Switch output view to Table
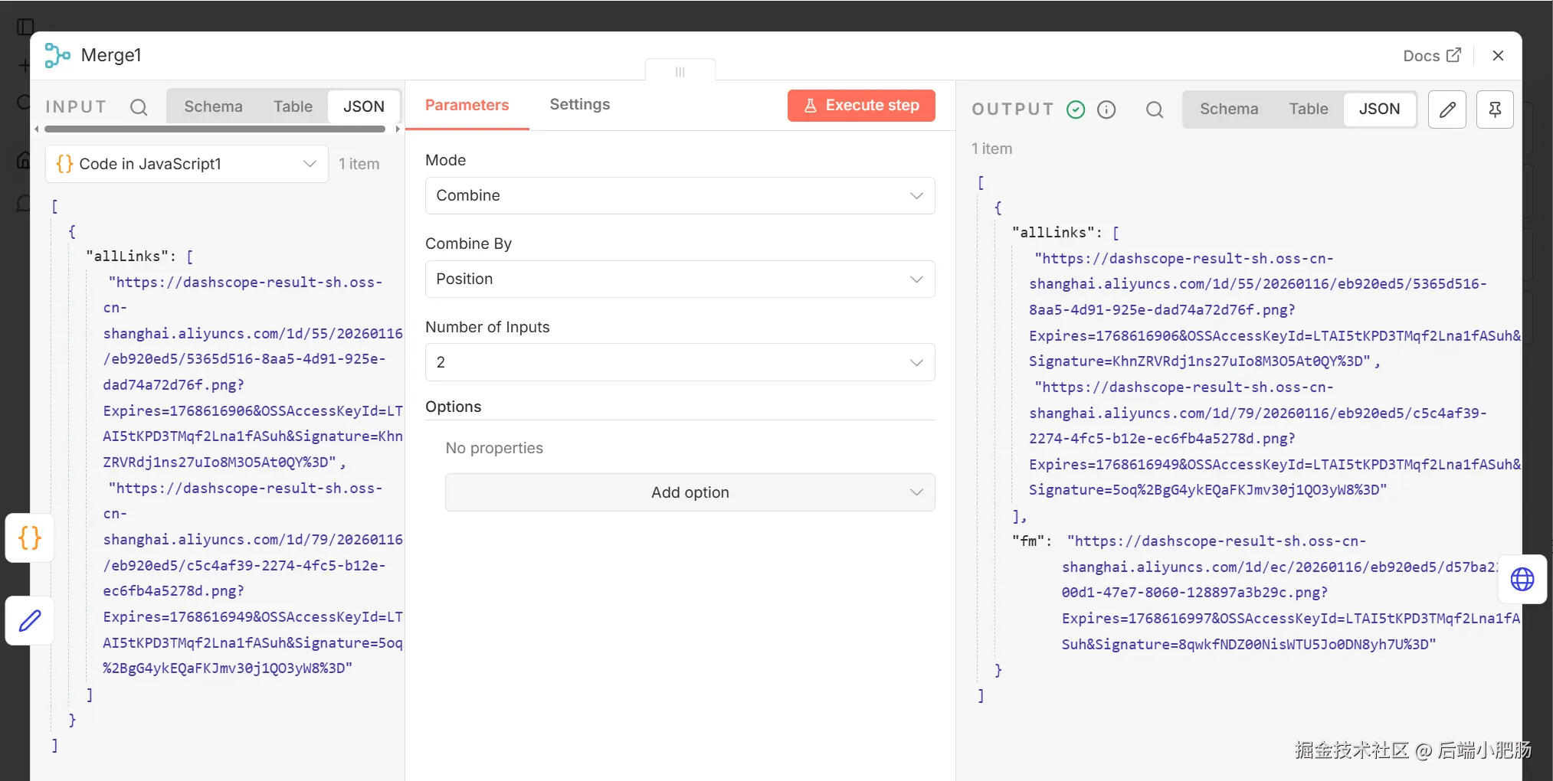This screenshot has width=1553, height=781. [1308, 109]
